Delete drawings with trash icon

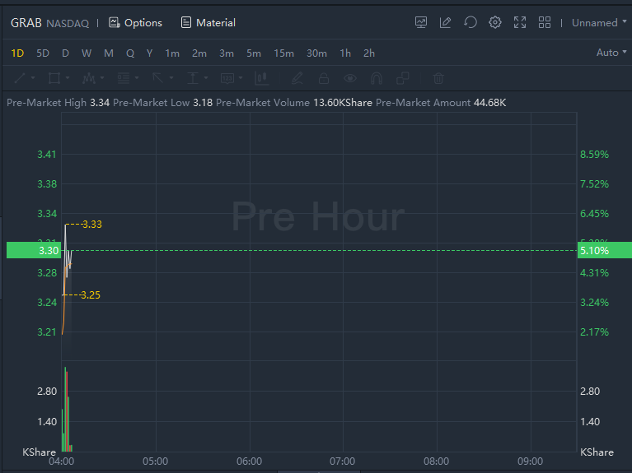438,78
